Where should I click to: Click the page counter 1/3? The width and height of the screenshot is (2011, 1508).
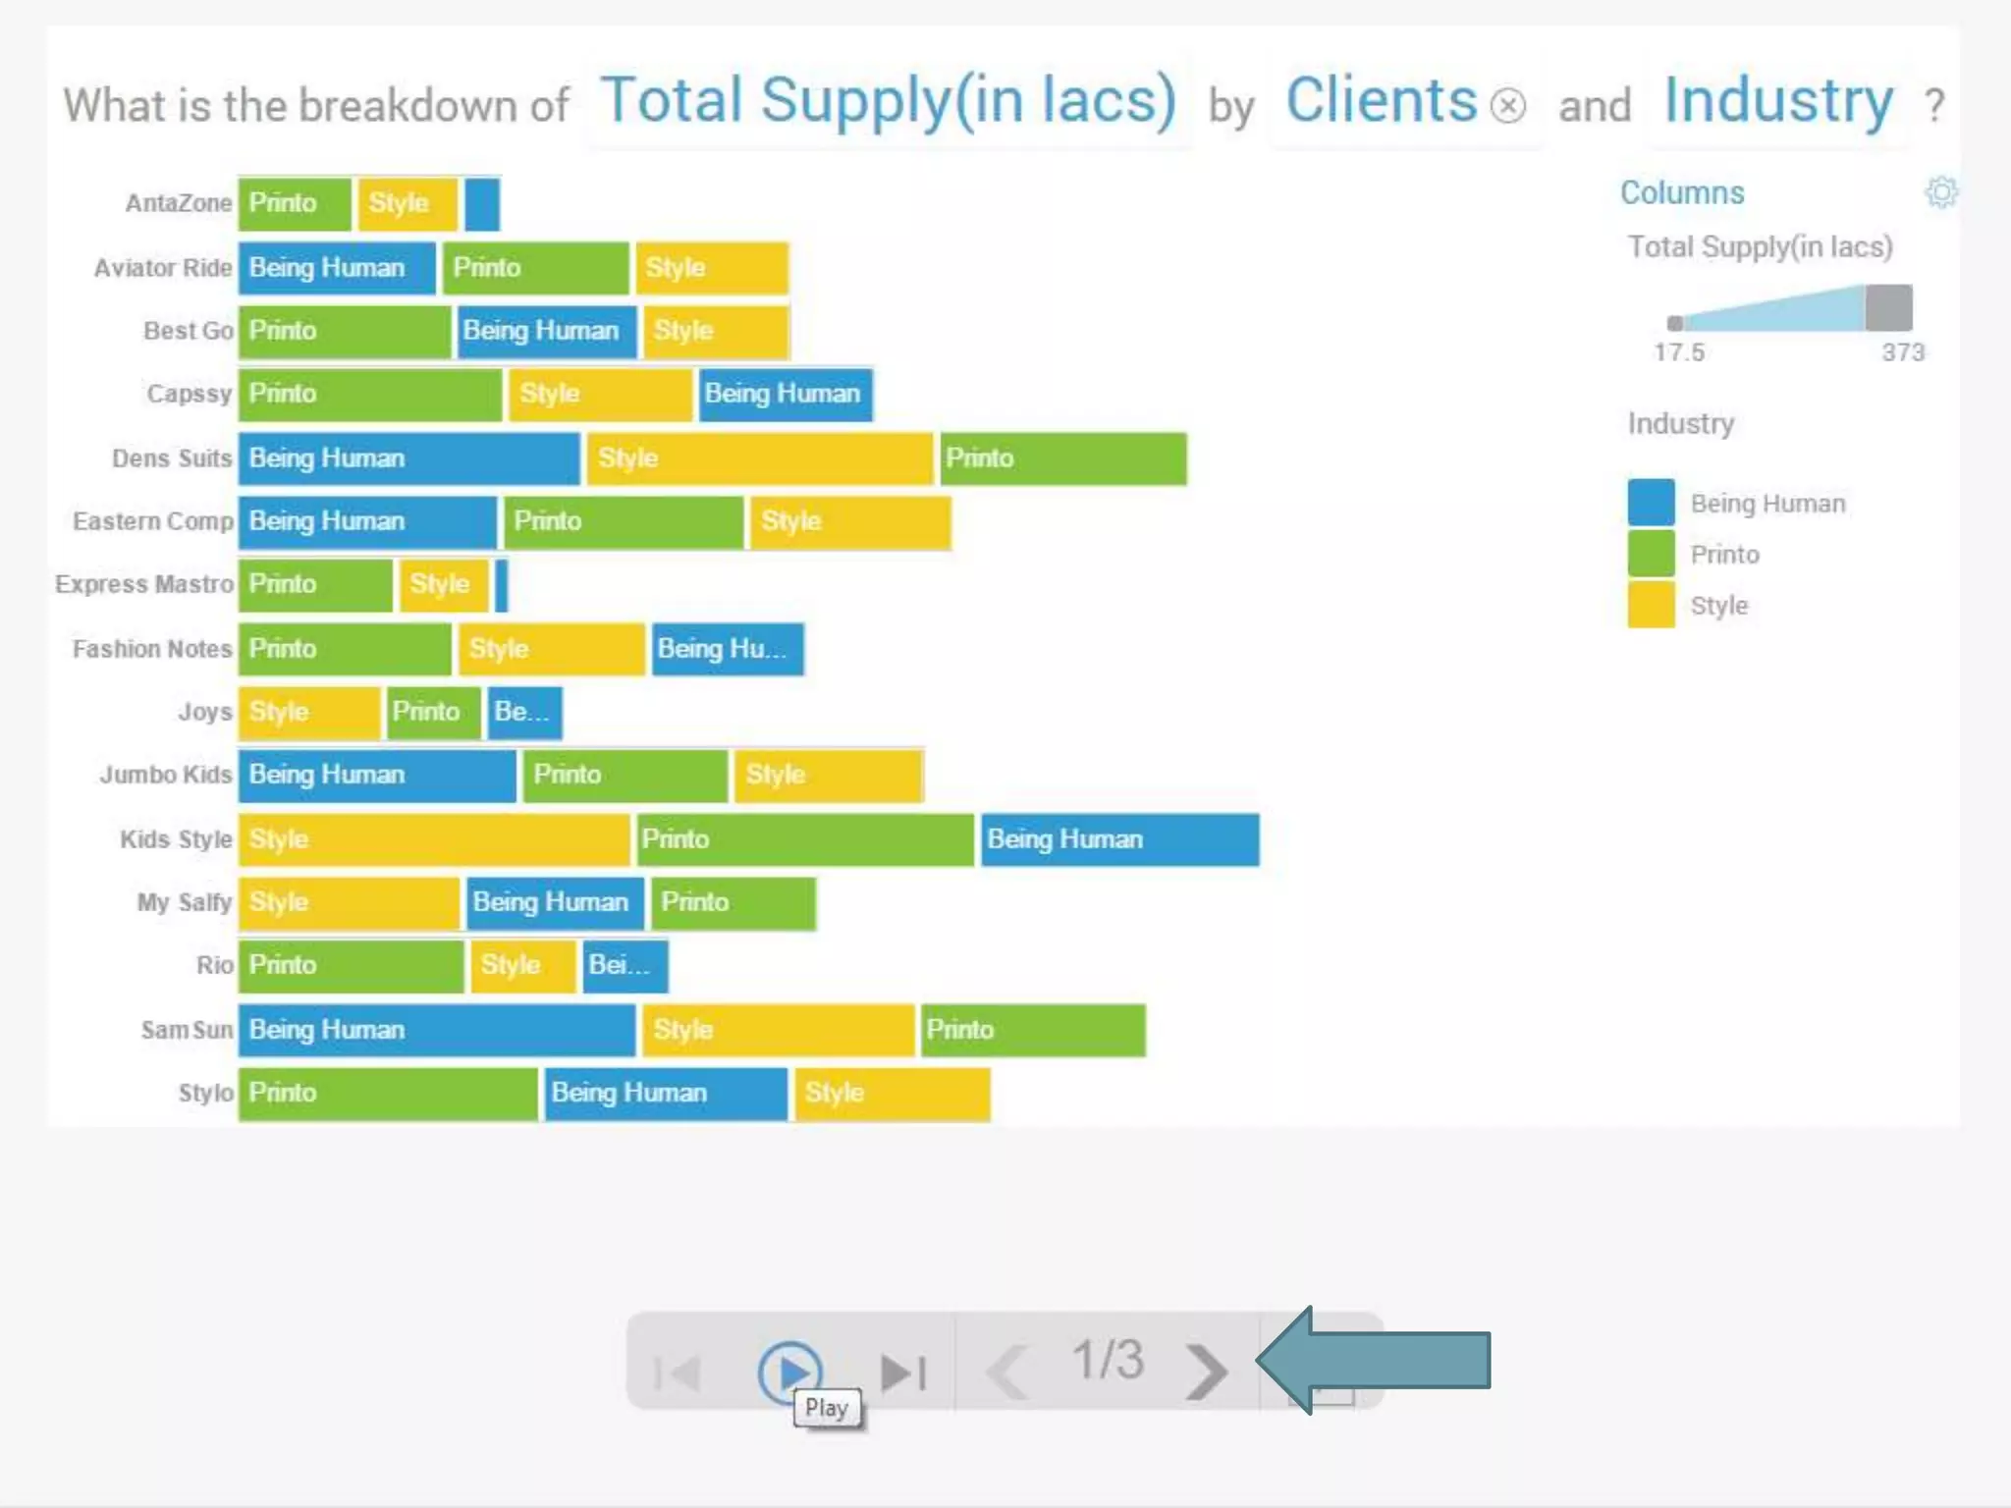click(1108, 1360)
